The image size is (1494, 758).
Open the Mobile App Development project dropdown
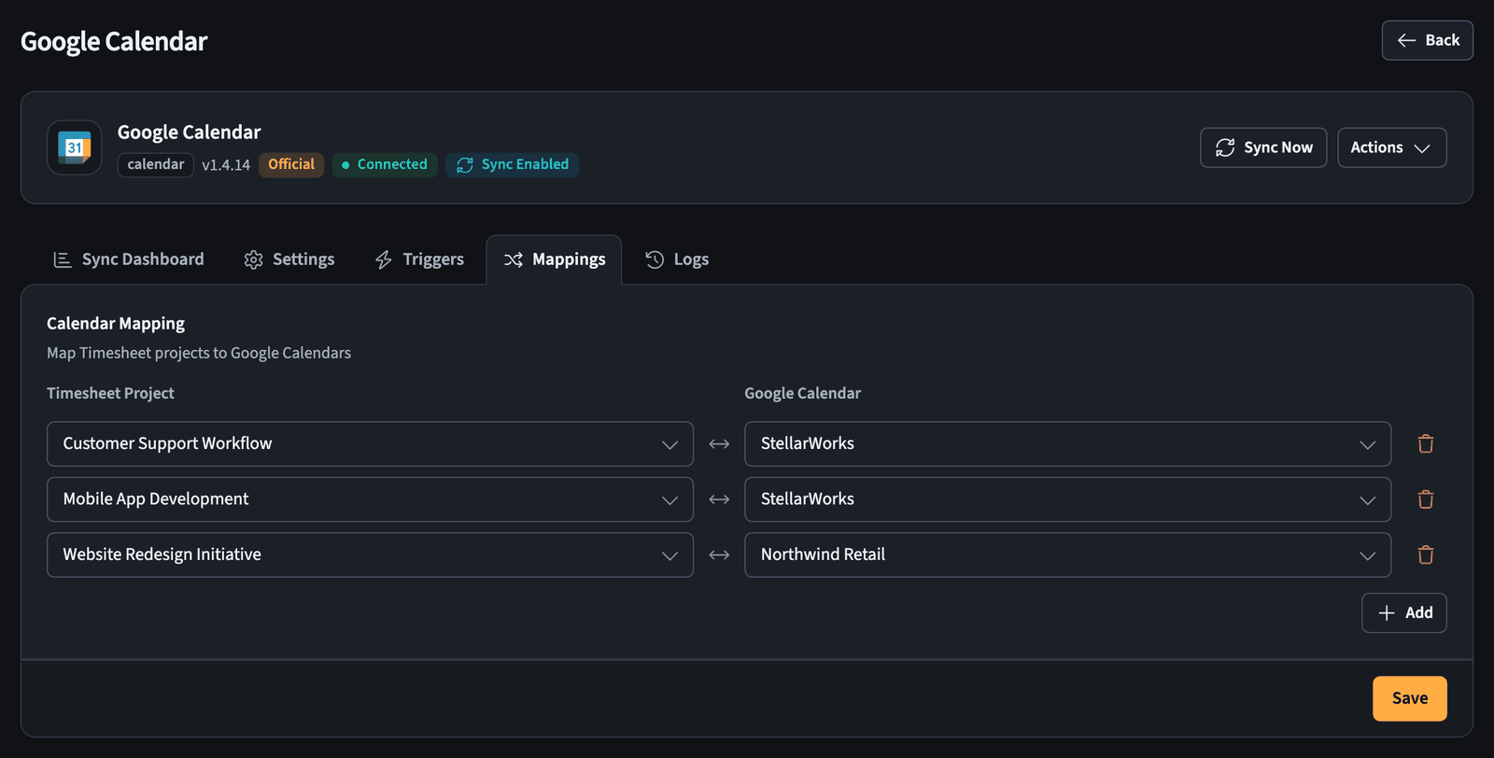pos(370,499)
